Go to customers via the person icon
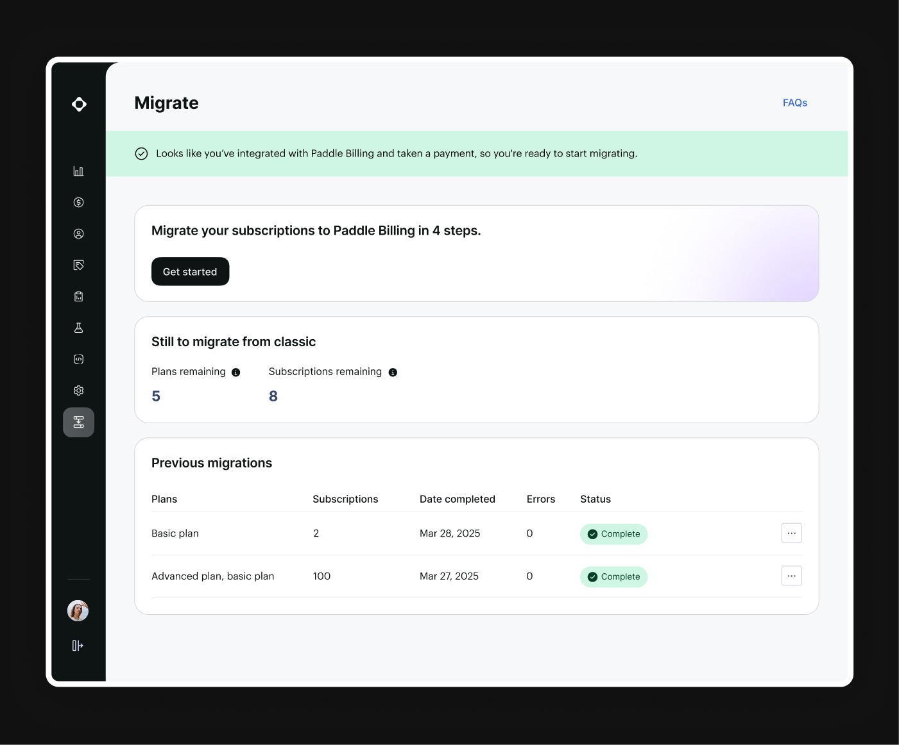 pos(78,234)
